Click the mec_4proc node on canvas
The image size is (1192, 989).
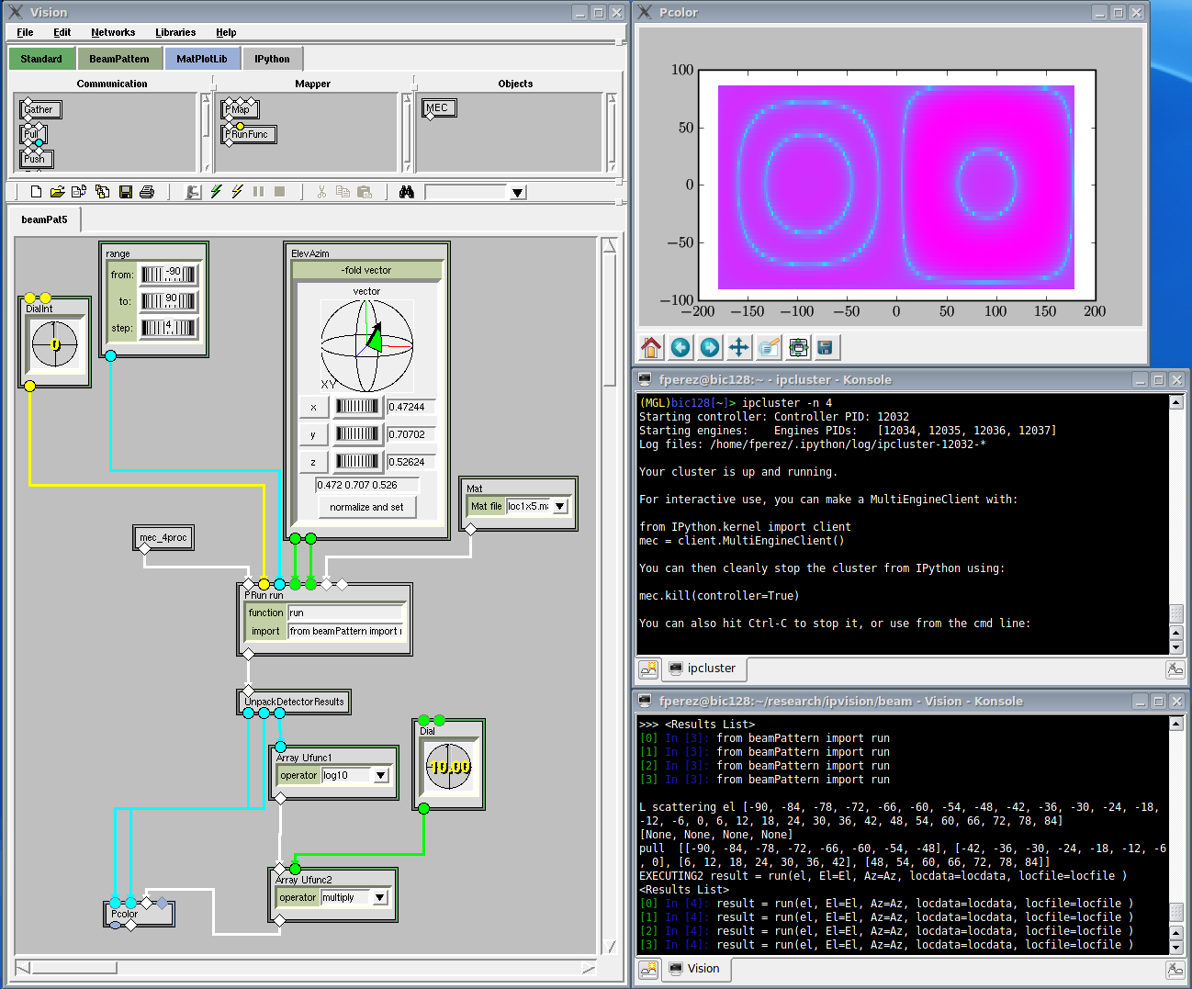click(x=163, y=537)
